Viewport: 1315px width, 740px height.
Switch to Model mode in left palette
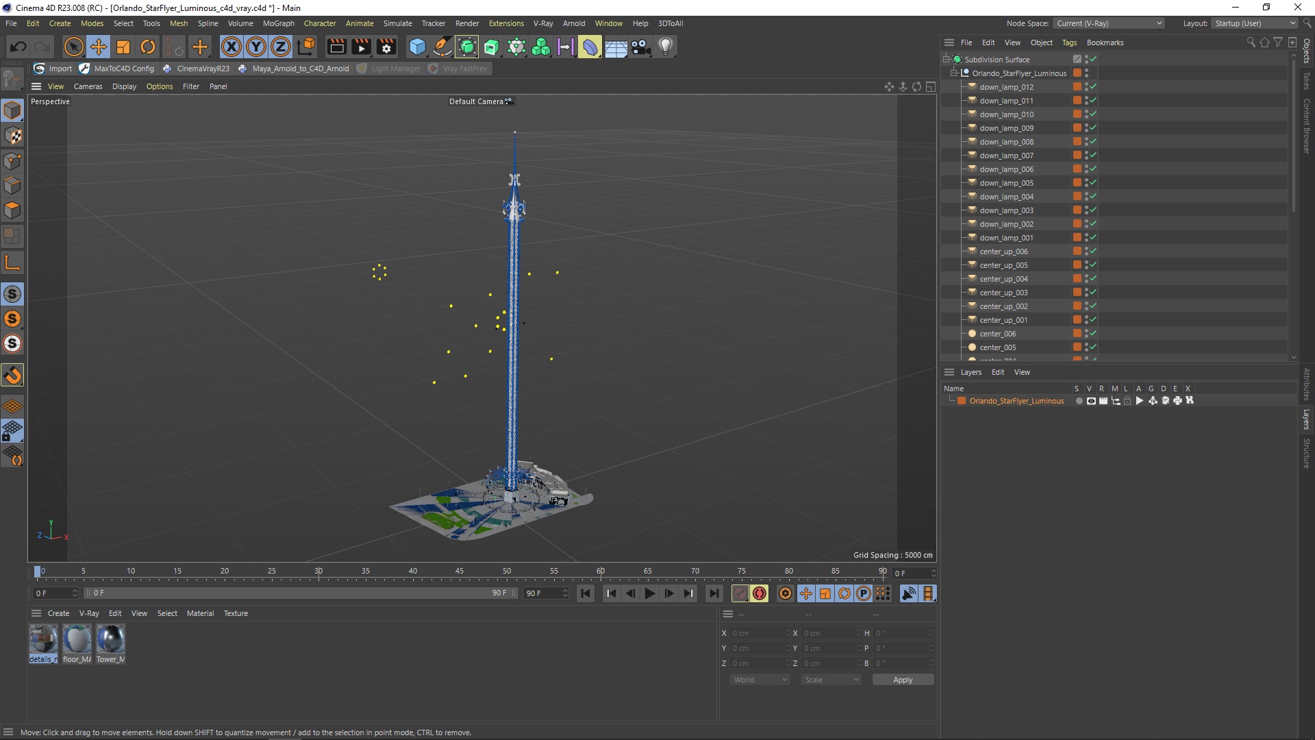pos(12,110)
